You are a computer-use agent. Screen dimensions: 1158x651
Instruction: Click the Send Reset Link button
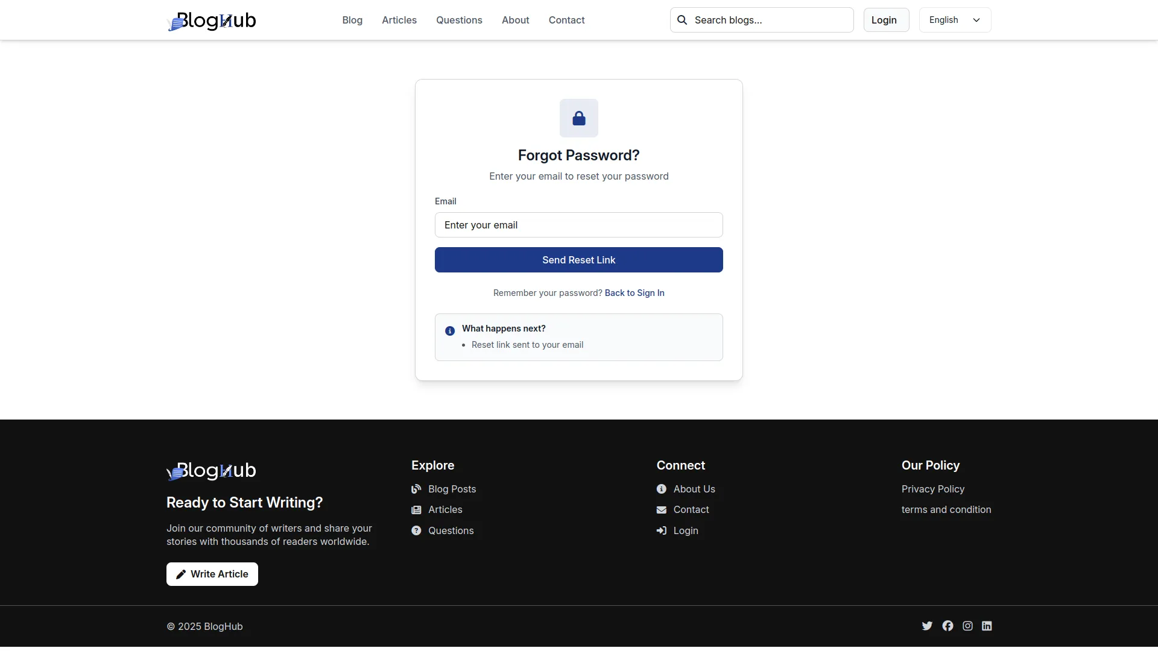[x=578, y=260]
